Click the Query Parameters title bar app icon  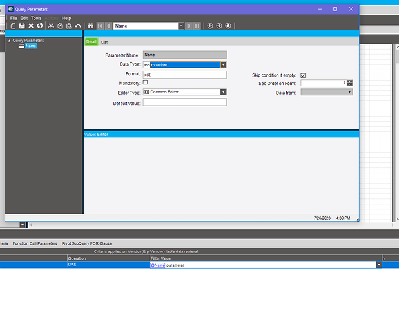click(10, 9)
